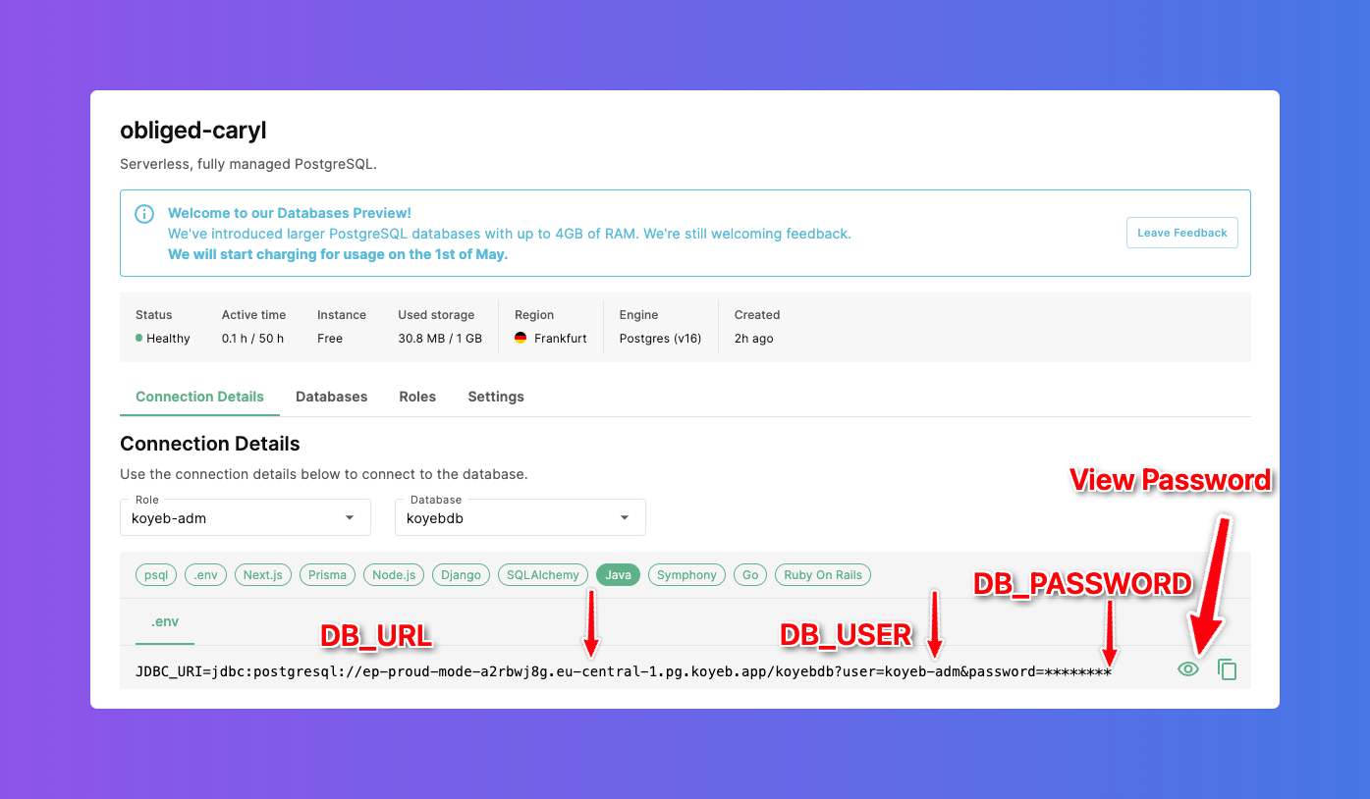
Task: Reveal the password with the eye icon
Action: 1188,669
